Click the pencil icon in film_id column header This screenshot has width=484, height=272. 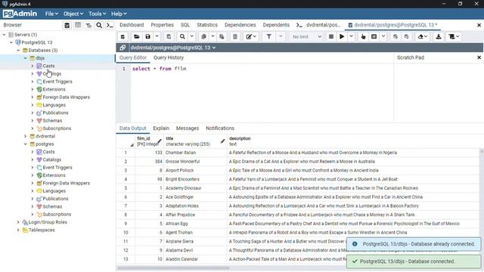160,141
